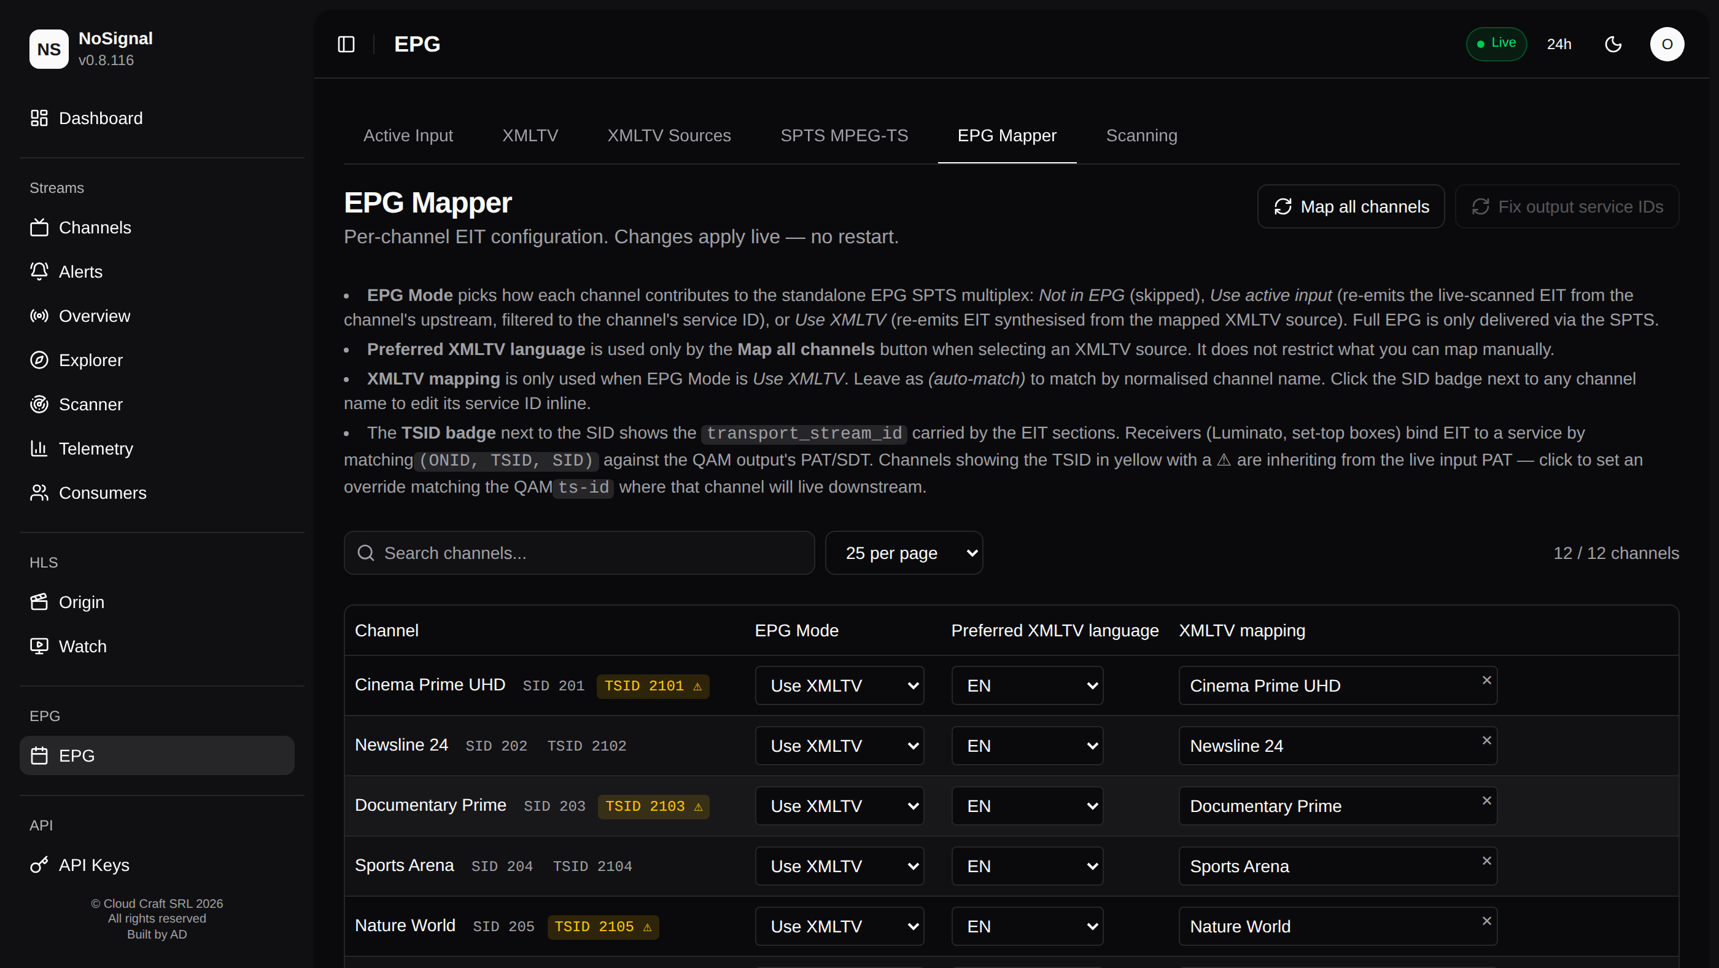
Task: Edit SID 202 badge inline
Action: (x=496, y=746)
